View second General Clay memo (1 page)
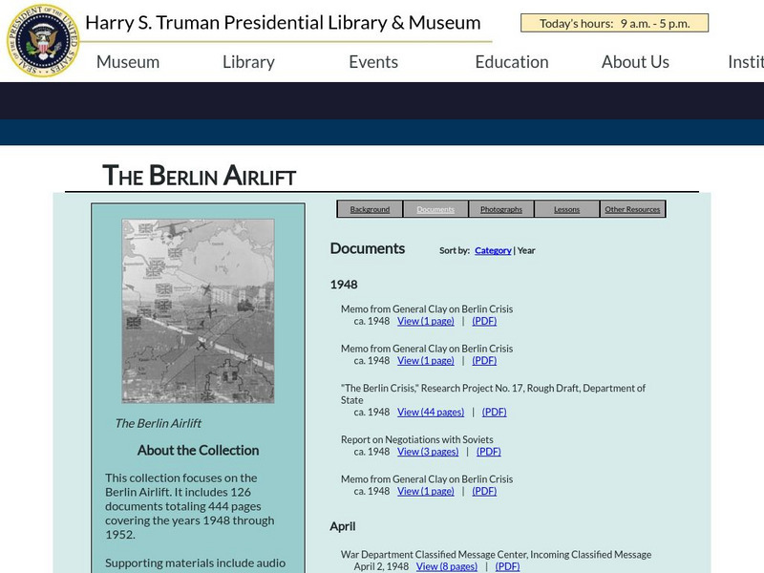 click(425, 361)
